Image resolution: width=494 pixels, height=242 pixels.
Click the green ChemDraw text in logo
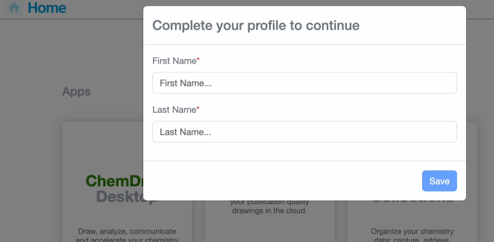coord(115,181)
